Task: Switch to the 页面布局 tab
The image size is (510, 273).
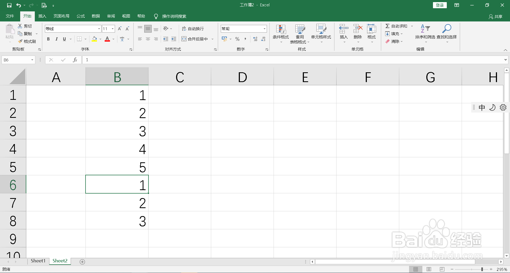Action: coord(61,16)
